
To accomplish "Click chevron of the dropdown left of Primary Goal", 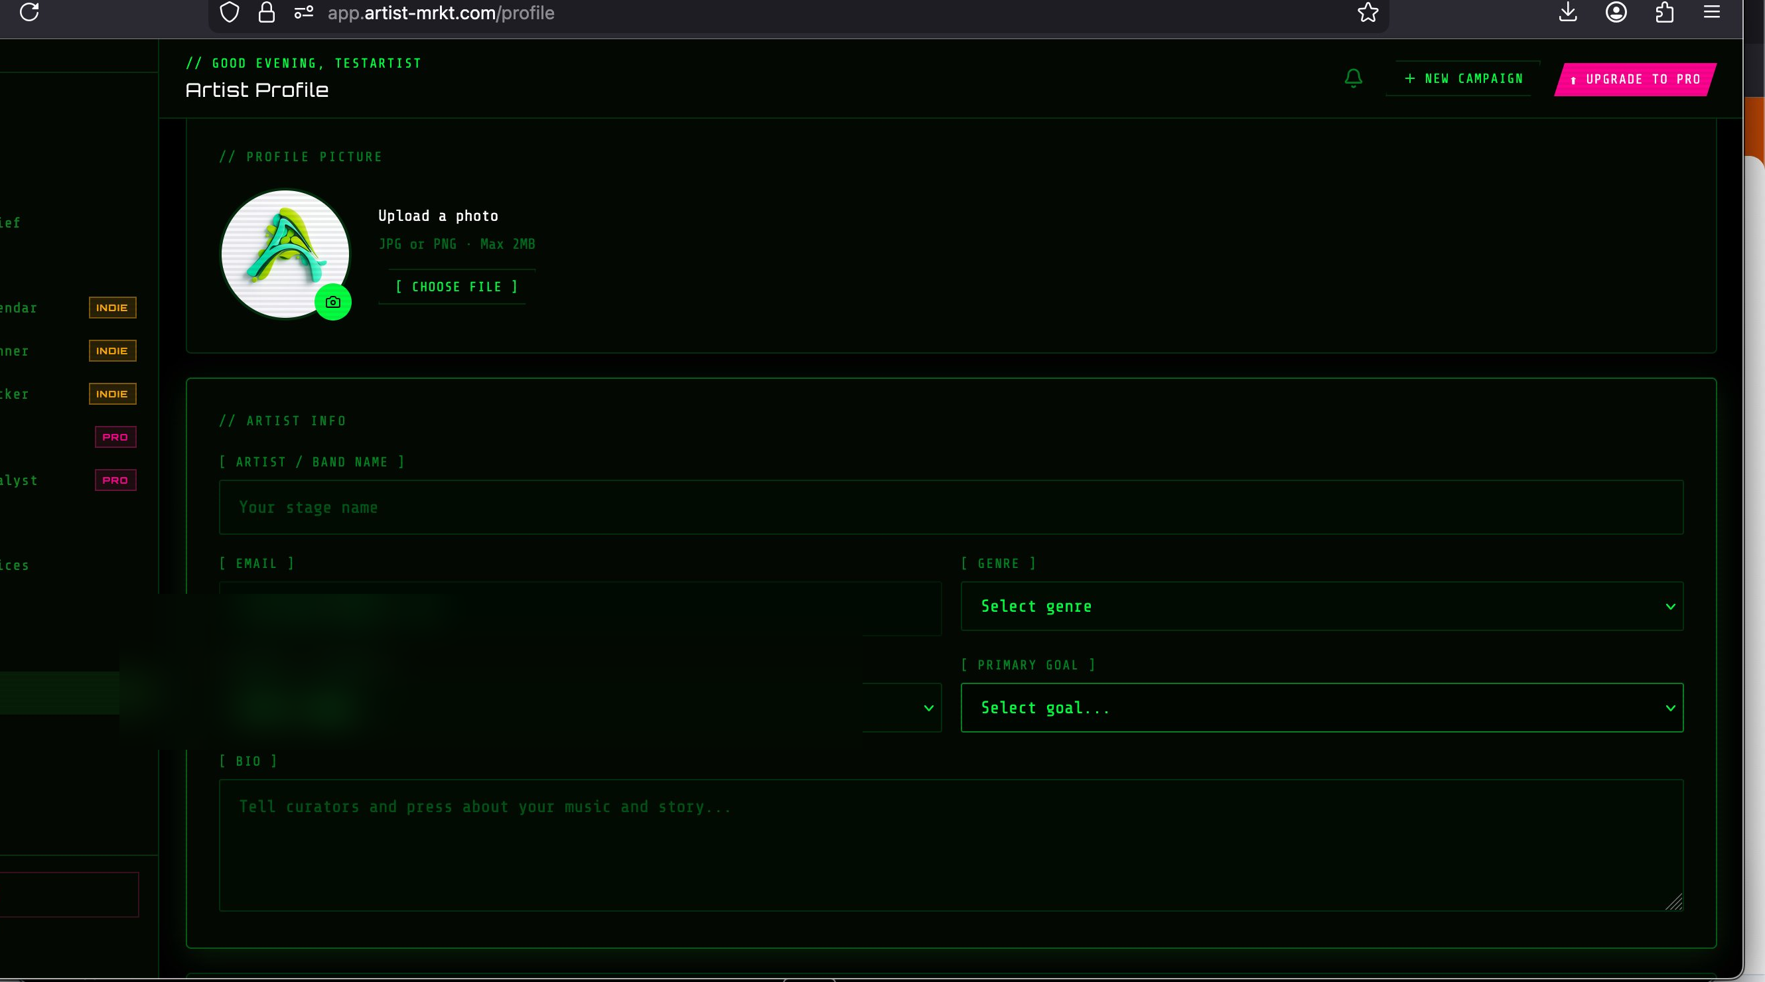I will [928, 708].
